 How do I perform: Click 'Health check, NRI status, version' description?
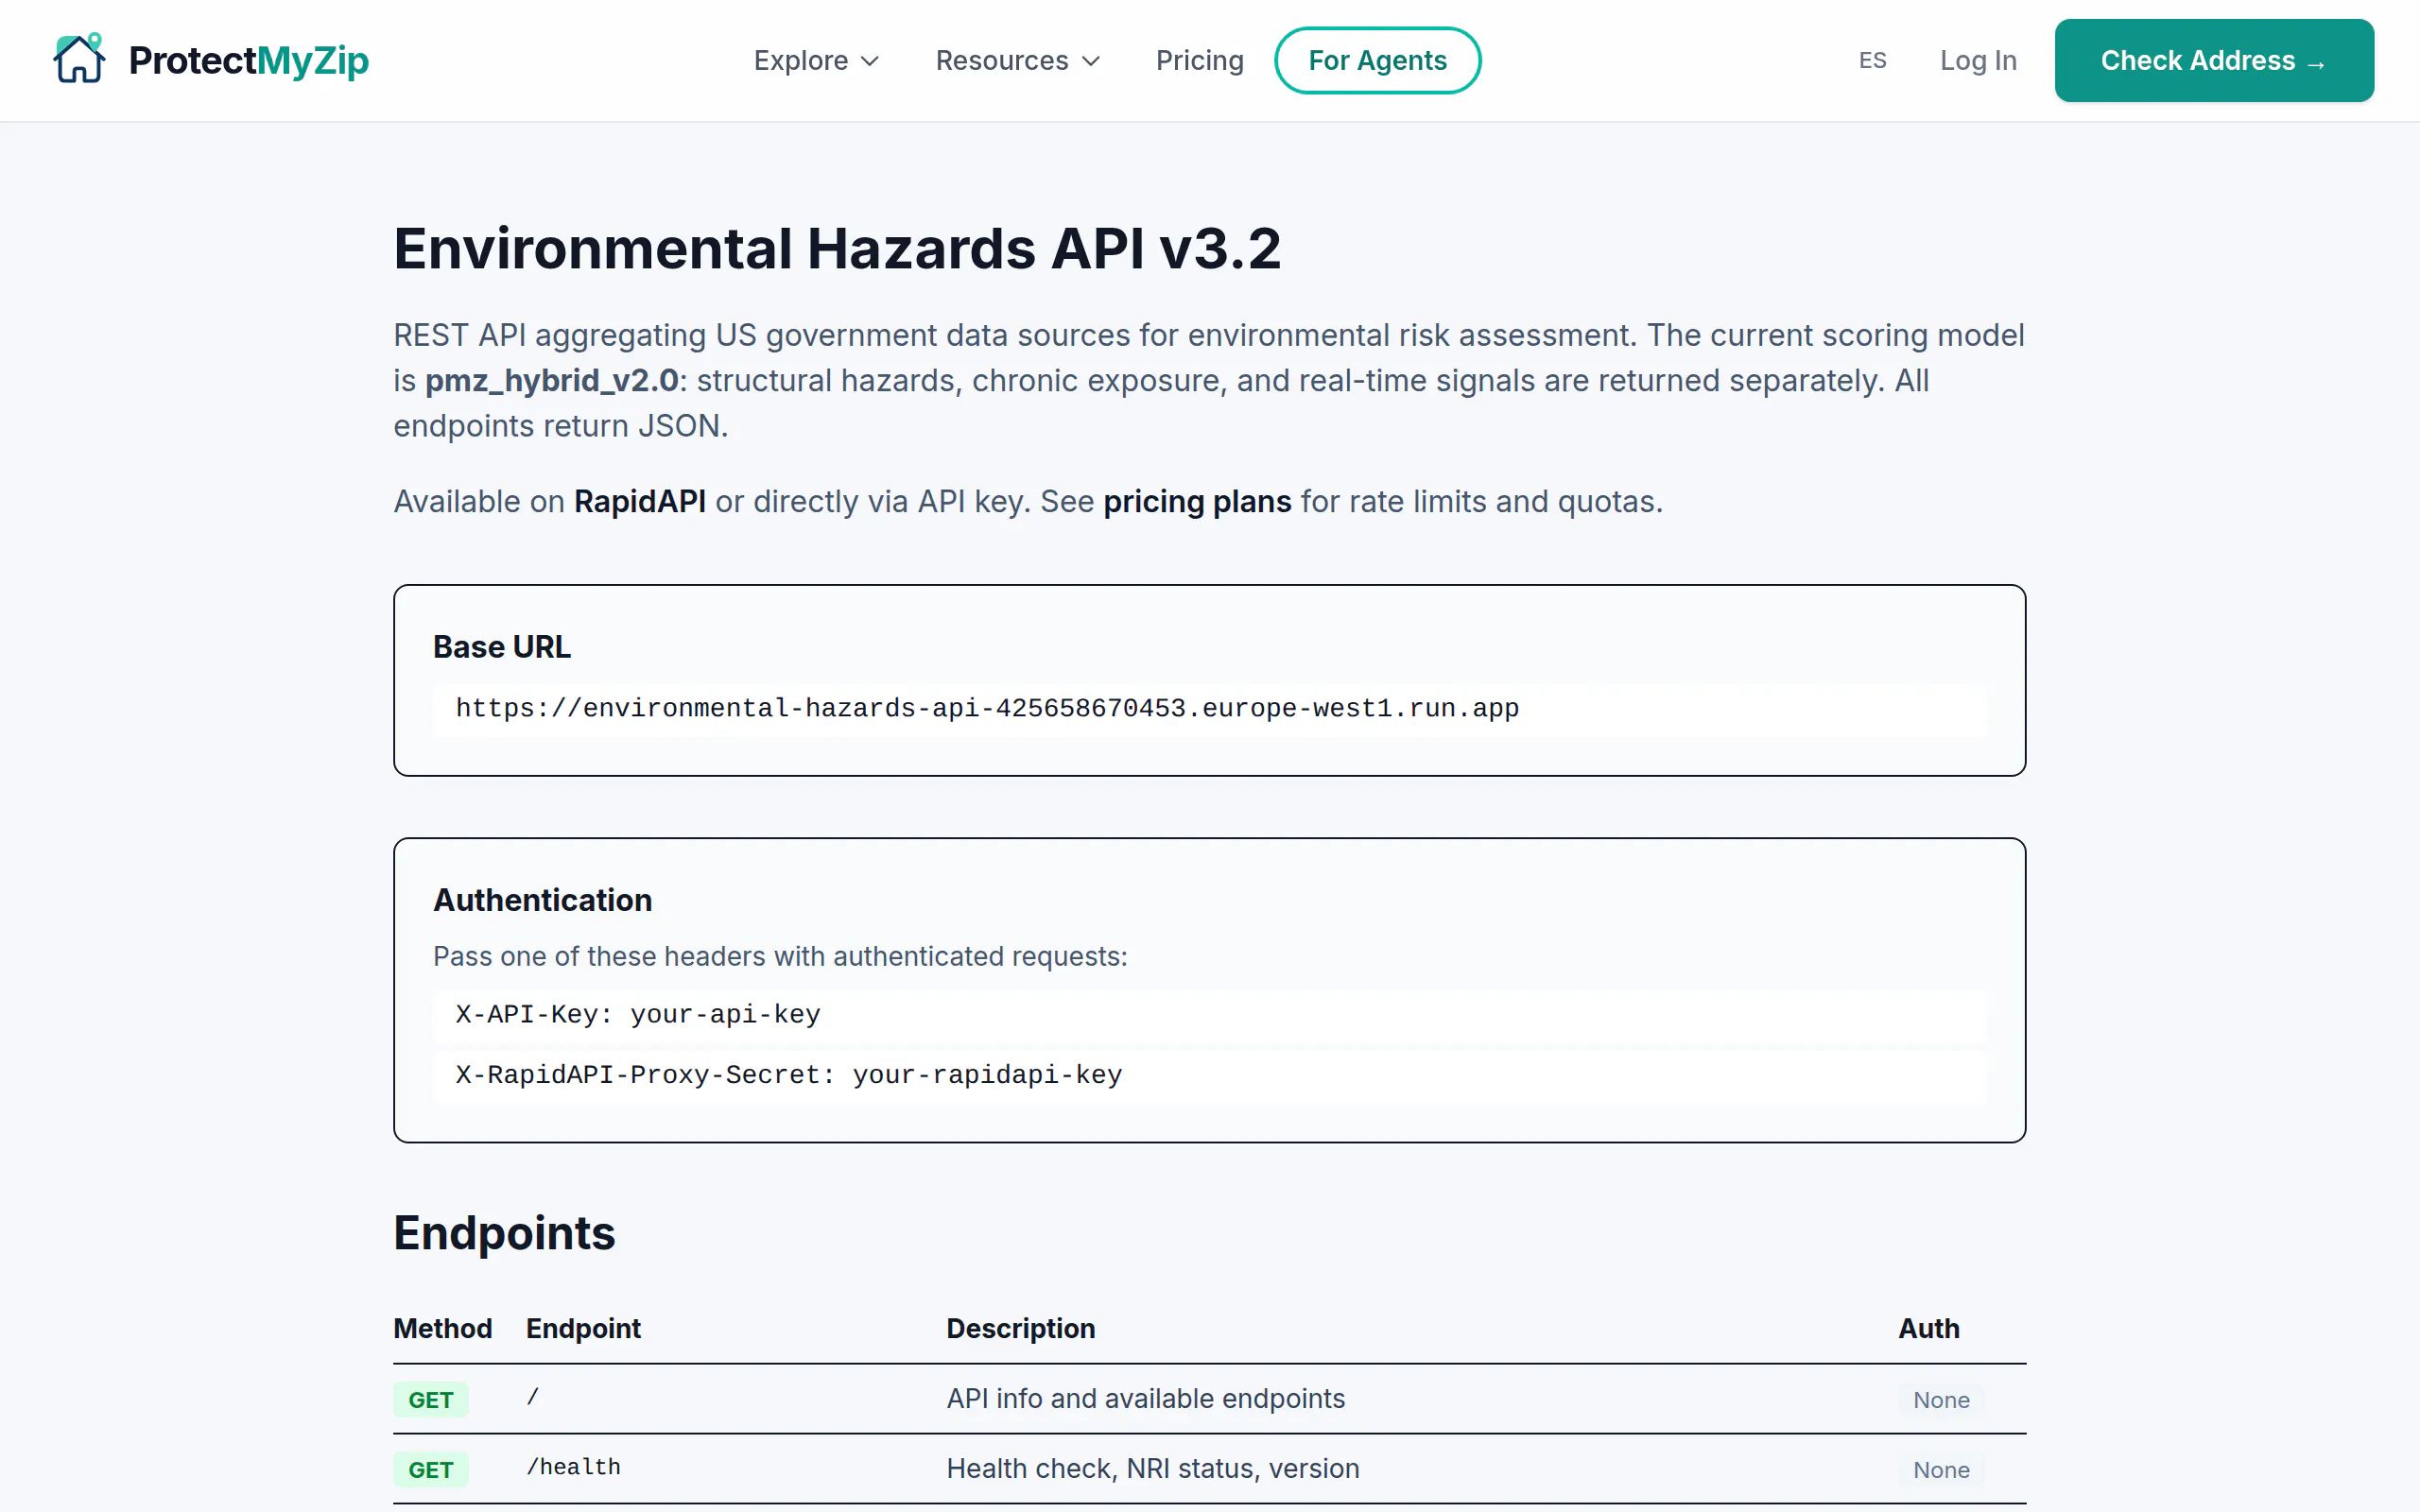[x=1153, y=1468]
